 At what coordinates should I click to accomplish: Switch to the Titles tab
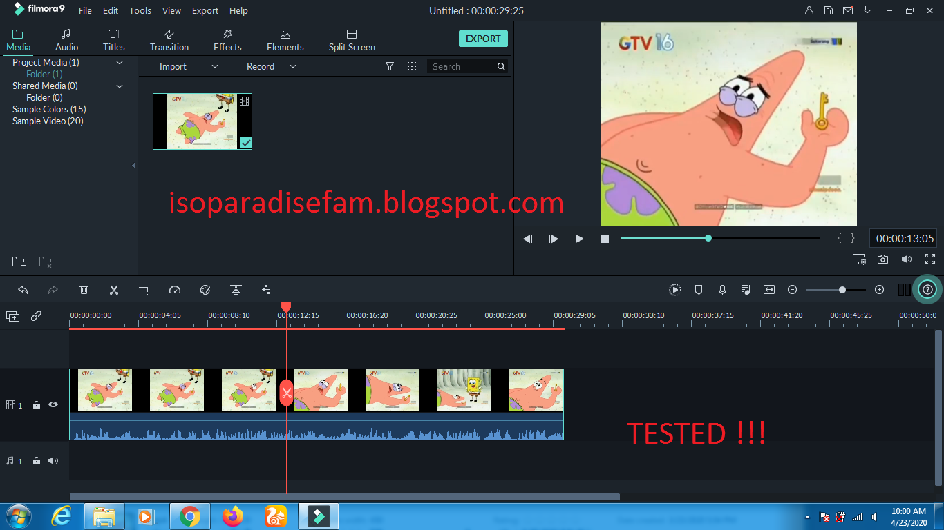(x=114, y=40)
